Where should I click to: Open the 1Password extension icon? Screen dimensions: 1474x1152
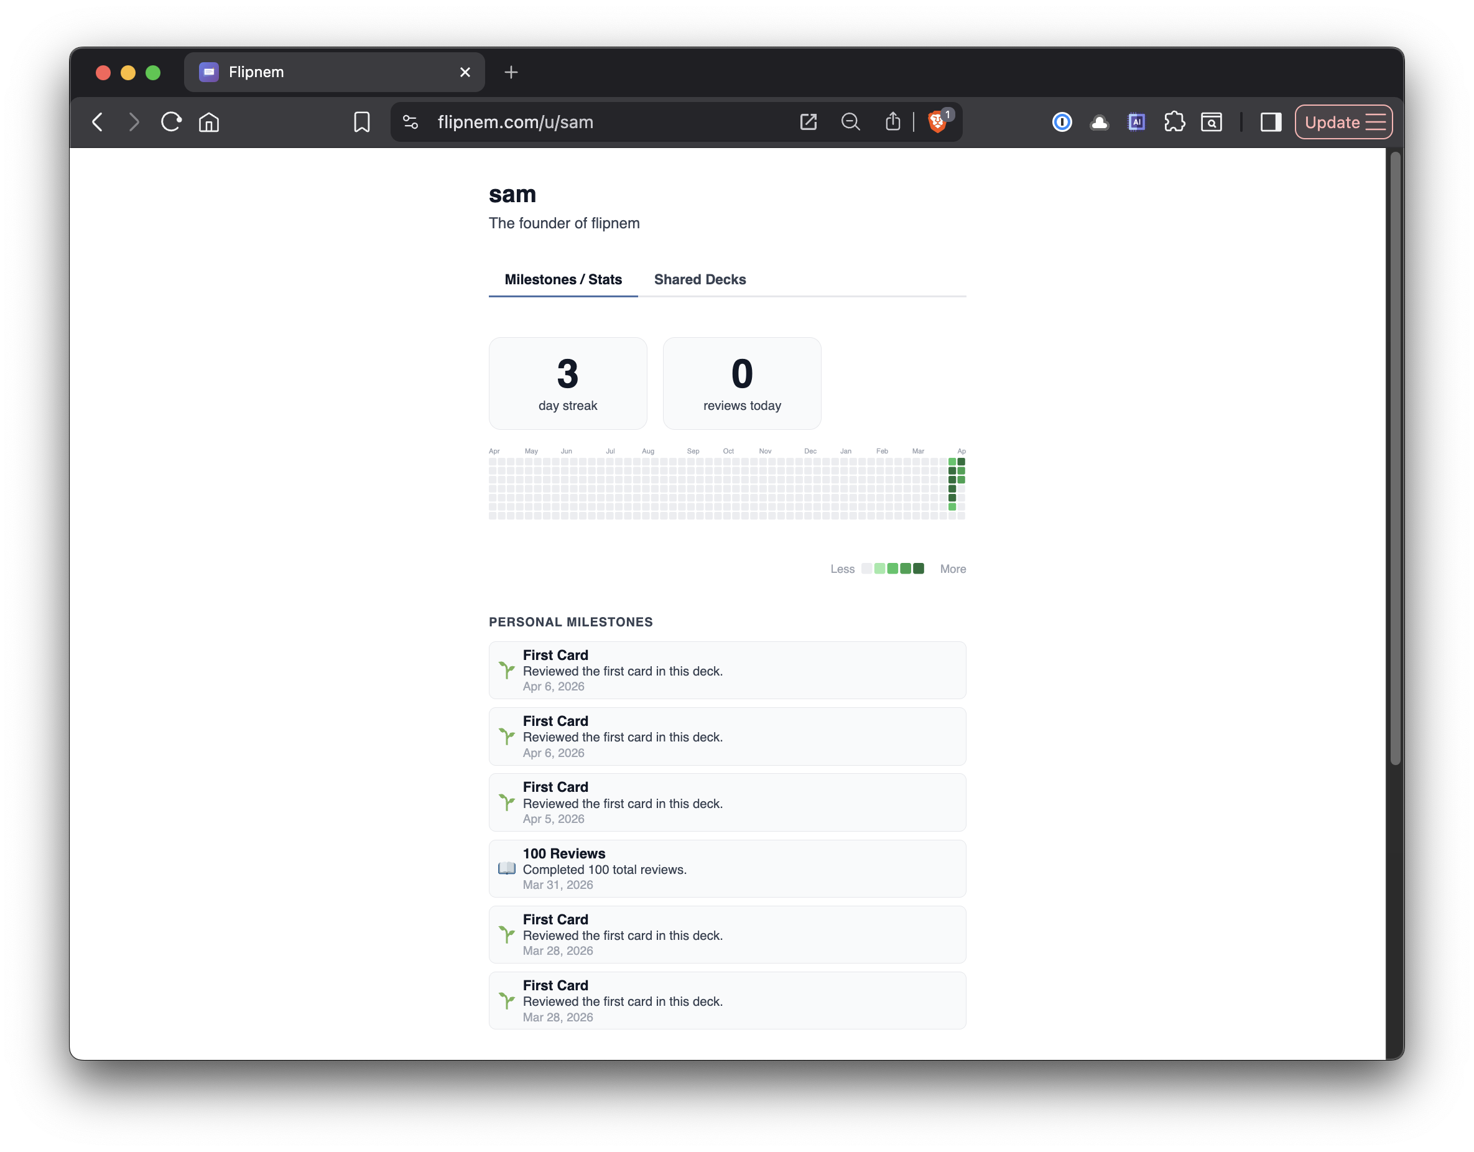click(x=1062, y=122)
